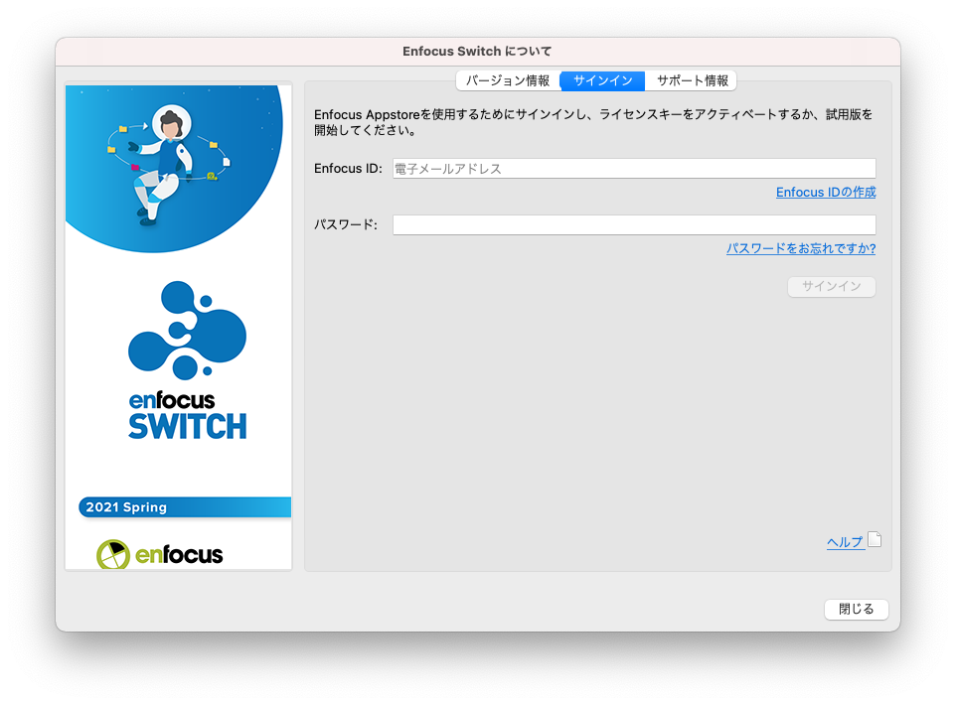This screenshot has height=705, width=956.
Task: Focus the パスワード input field
Action: click(x=634, y=224)
